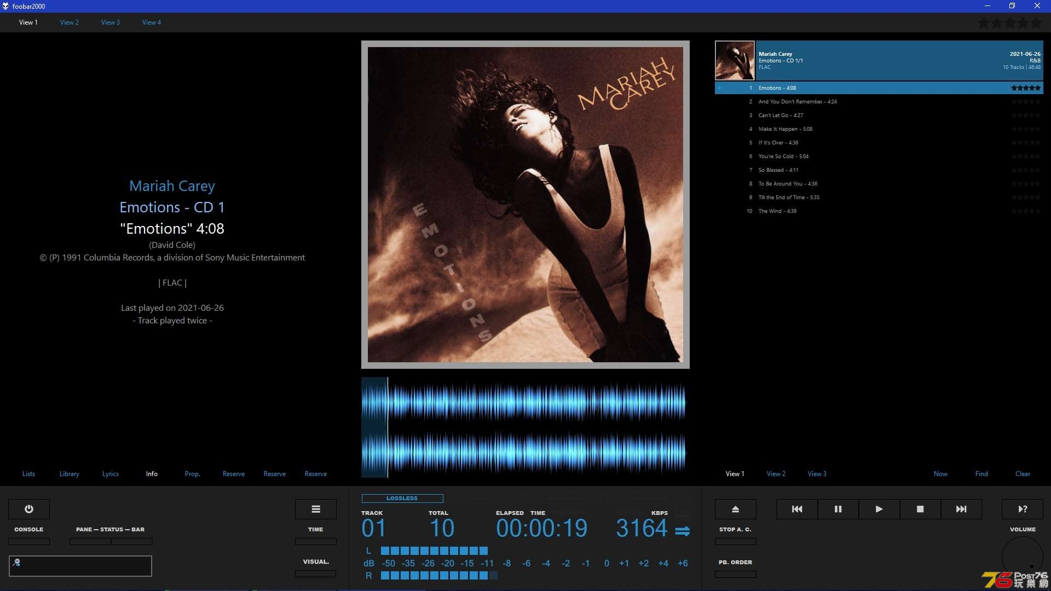Screen dimensions: 1051x591
Task: Click the elapsed time display 00:00:19
Action: click(542, 529)
